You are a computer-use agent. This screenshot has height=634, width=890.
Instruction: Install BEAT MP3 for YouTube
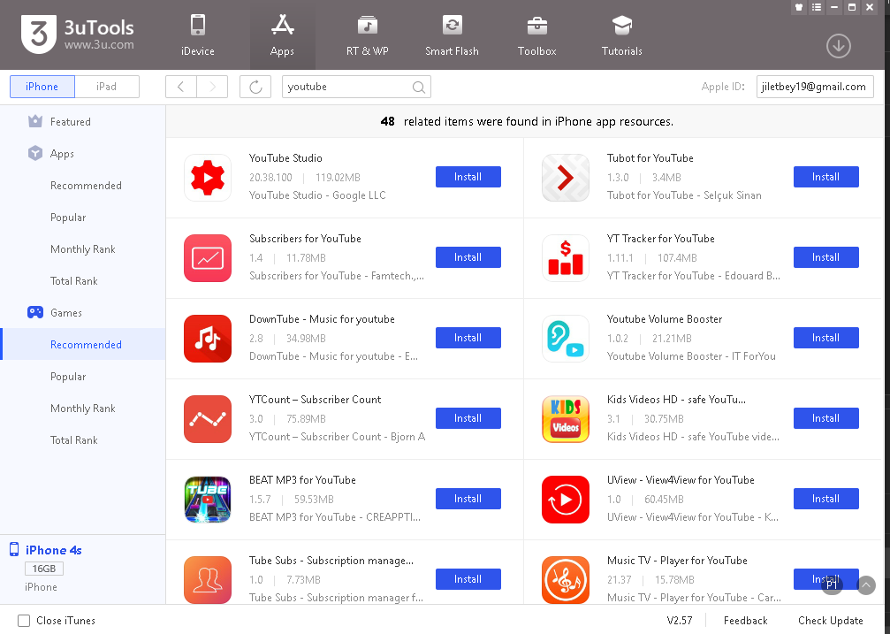click(x=468, y=499)
